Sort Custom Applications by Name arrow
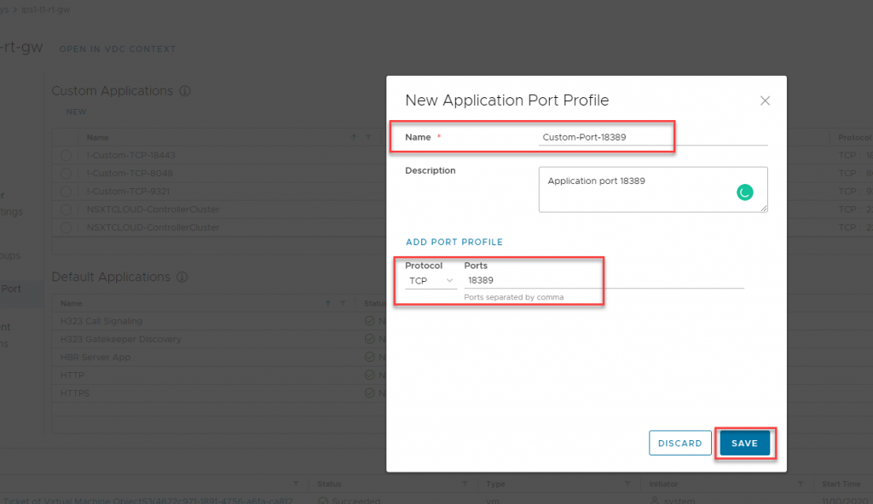 pyautogui.click(x=354, y=137)
